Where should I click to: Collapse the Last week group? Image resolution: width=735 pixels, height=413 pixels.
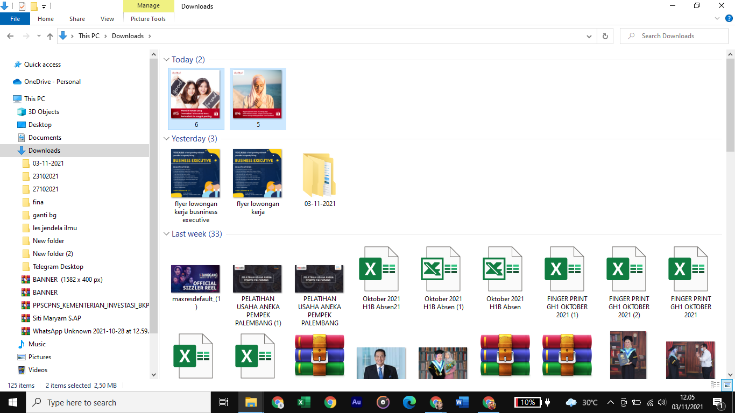tap(167, 234)
